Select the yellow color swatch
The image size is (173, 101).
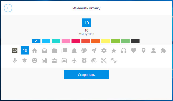click(106, 41)
